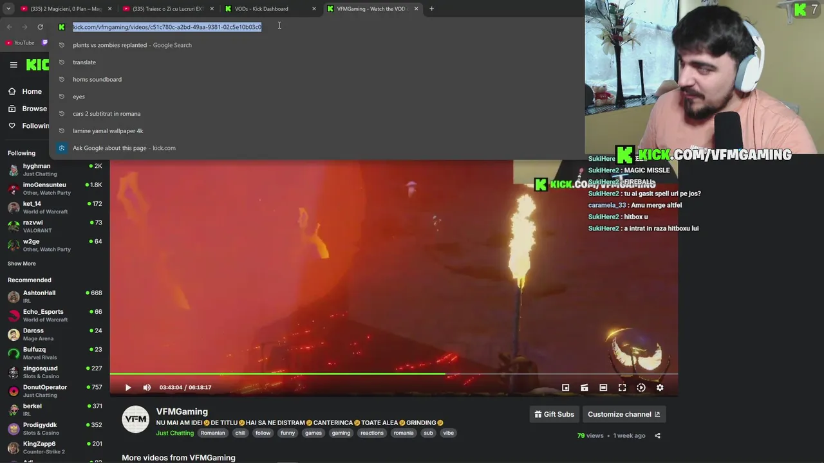Go back with the browser back arrow

pyautogui.click(x=9, y=27)
